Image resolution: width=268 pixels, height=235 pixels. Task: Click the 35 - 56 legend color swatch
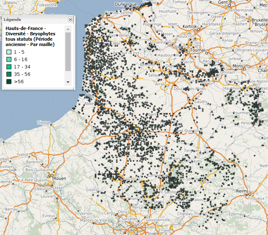pos(9,74)
